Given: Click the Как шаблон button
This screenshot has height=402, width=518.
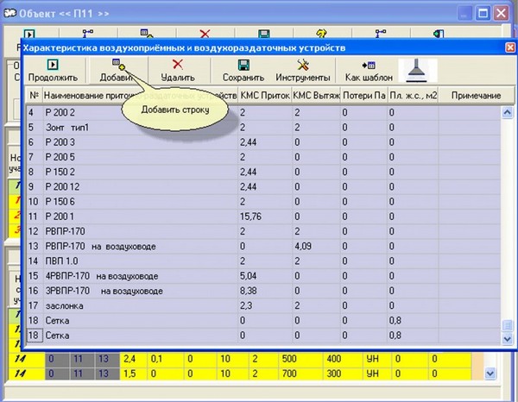Looking at the screenshot, I should (369, 70).
